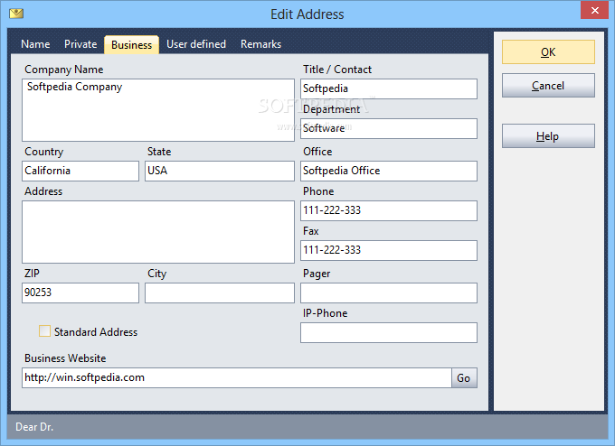The image size is (615, 446).
Task: Focus the Title / Contact field
Action: 389,88
